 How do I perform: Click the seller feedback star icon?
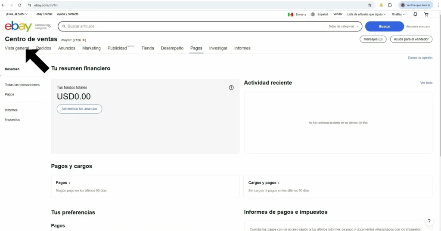[84, 40]
